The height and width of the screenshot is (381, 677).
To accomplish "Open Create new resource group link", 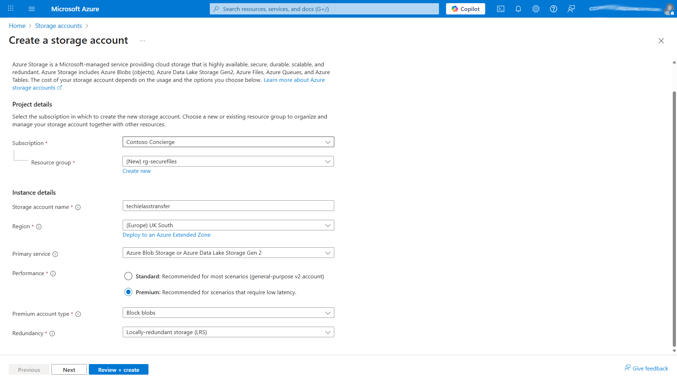I will pos(136,171).
